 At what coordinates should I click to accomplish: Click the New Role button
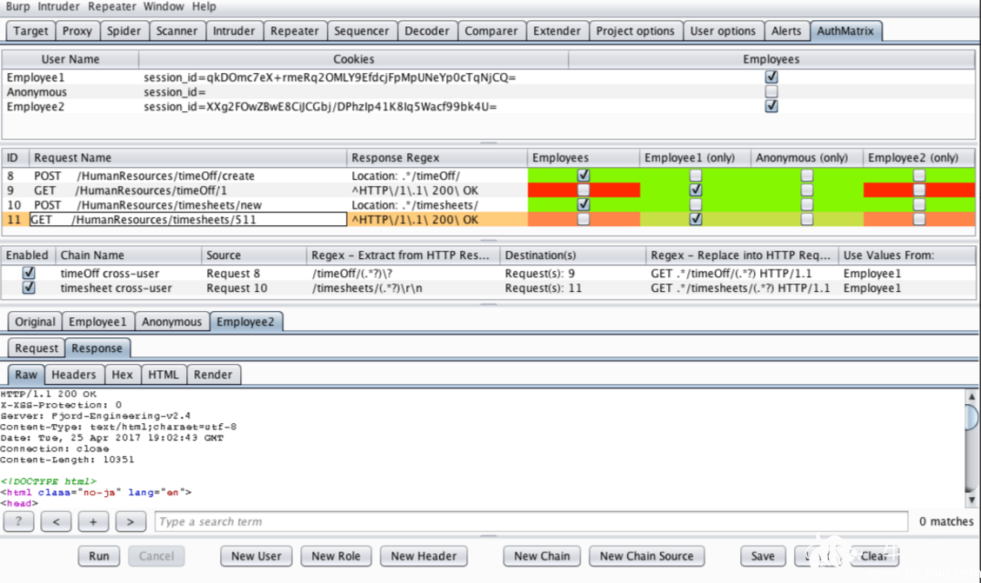336,556
